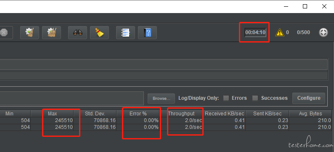Click the Clear All double-broom icon
This screenshot has width=334, height=152.
coord(52,32)
